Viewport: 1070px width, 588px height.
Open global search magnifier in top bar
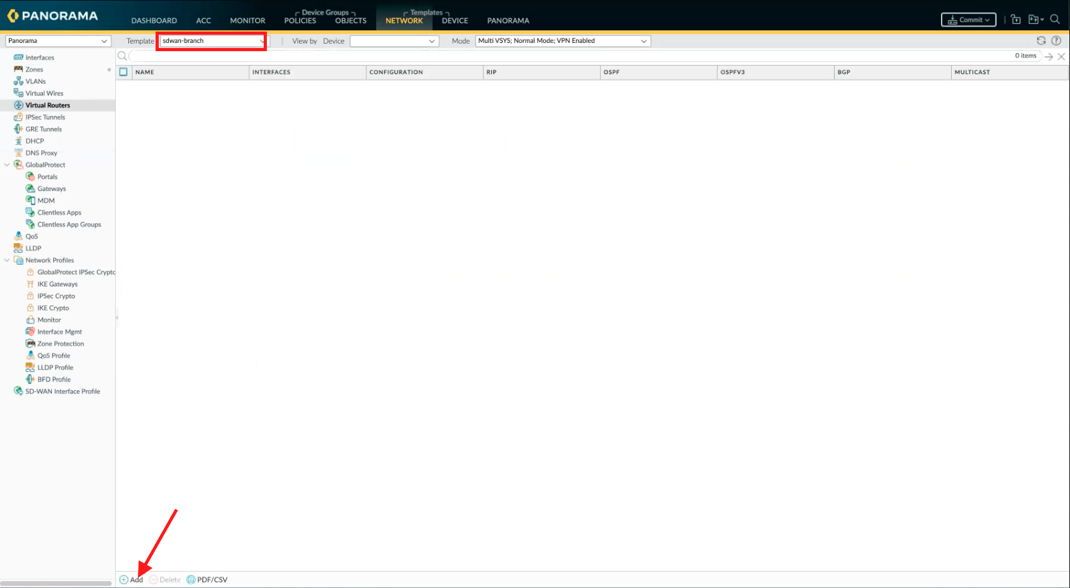tap(1055, 20)
